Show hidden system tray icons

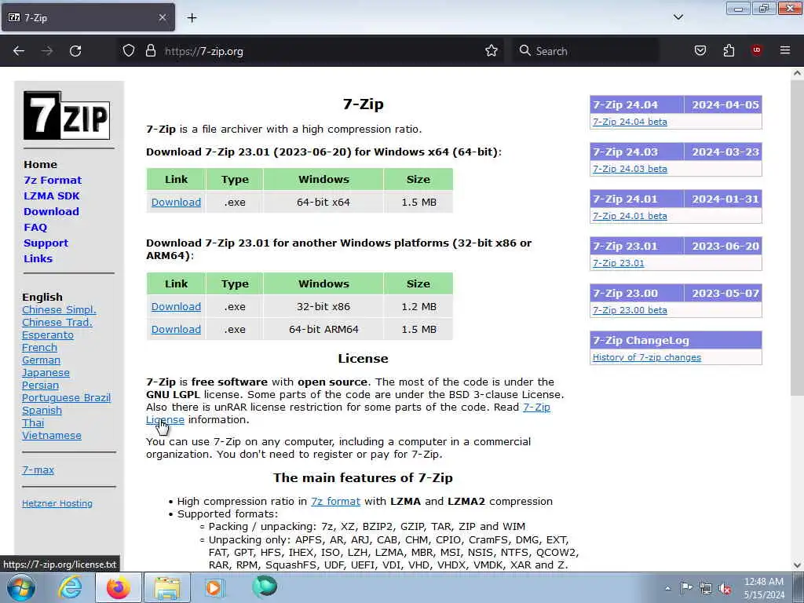[x=667, y=588]
